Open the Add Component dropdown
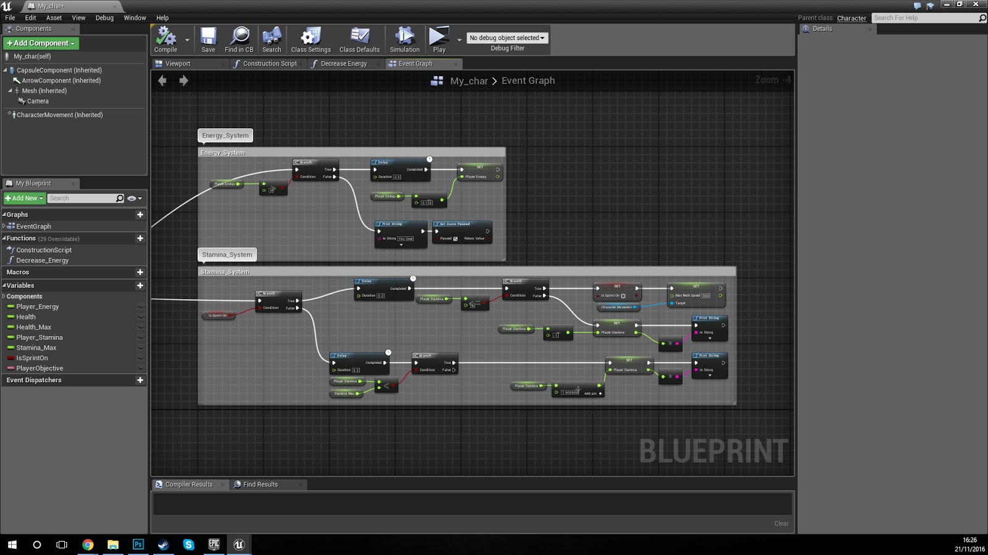 click(x=41, y=43)
